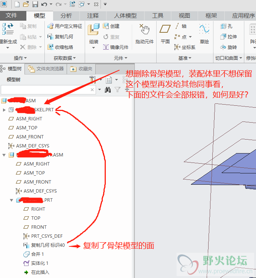
Task: Click 拖动元件 drag components tool
Action: tap(145, 34)
